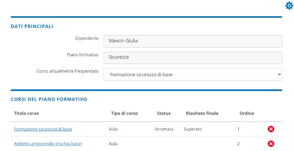The image size is (294, 151).
Task: Open the settings gear icon
Action: (x=289, y=6)
